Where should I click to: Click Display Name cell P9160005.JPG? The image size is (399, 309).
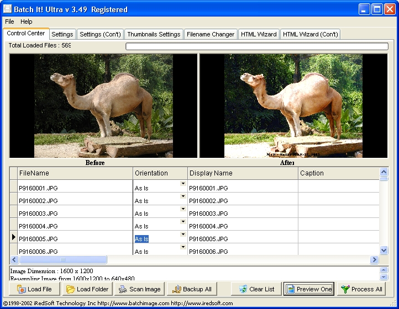[x=243, y=237]
